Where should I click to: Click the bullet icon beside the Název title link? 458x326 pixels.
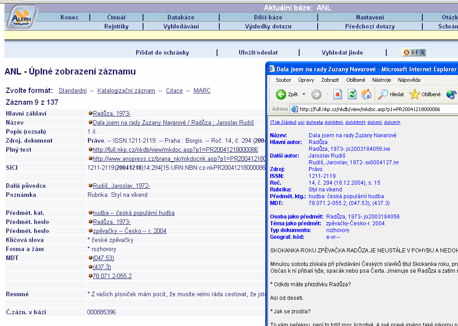coord(91,122)
